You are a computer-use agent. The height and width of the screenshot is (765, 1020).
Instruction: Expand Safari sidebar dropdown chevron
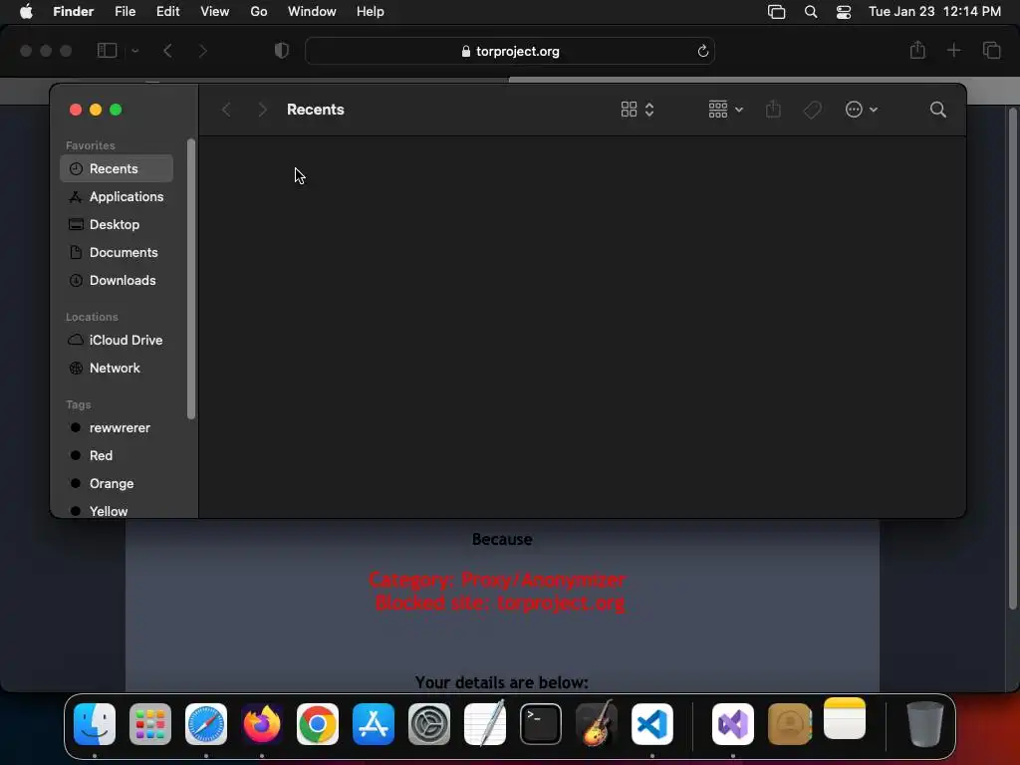click(x=135, y=51)
